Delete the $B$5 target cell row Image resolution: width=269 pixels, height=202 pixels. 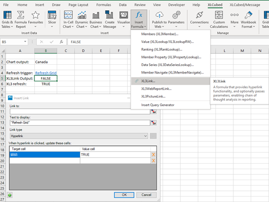(x=153, y=154)
